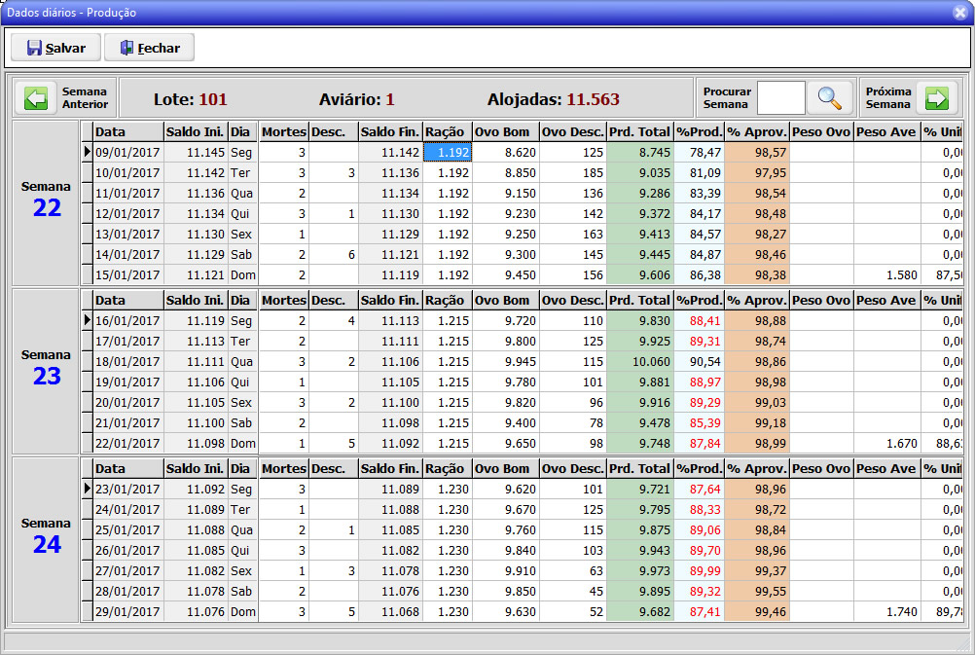Click the Peso Ave value 1.580

[885, 274]
